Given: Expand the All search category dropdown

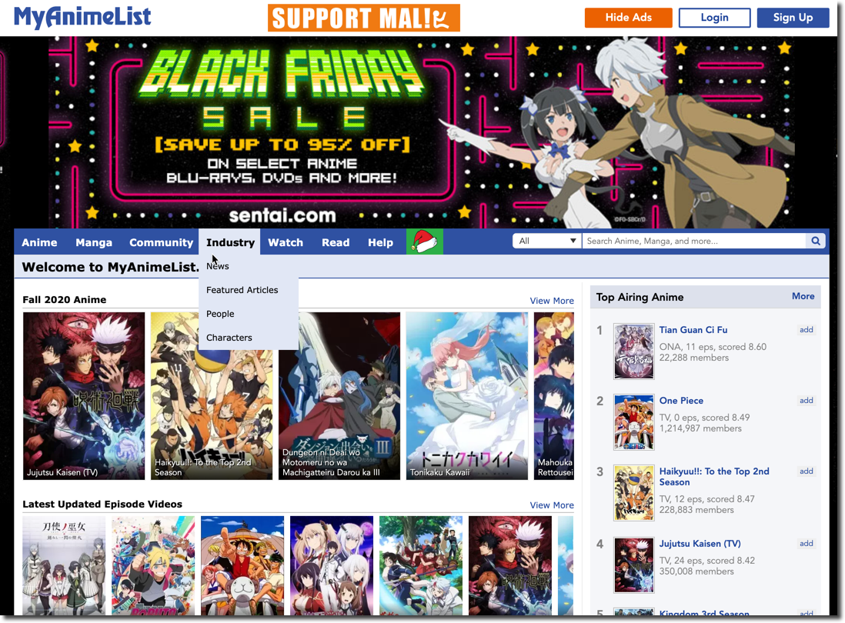Looking at the screenshot, I should tap(547, 242).
